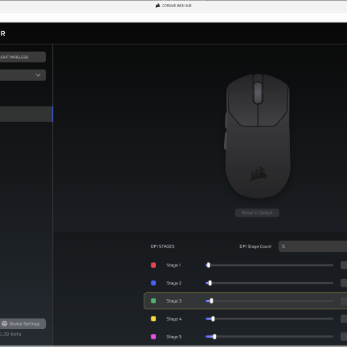This screenshot has height=347, width=347.
Task: Select the highlighted sidebar menu item
Action: 26,114
